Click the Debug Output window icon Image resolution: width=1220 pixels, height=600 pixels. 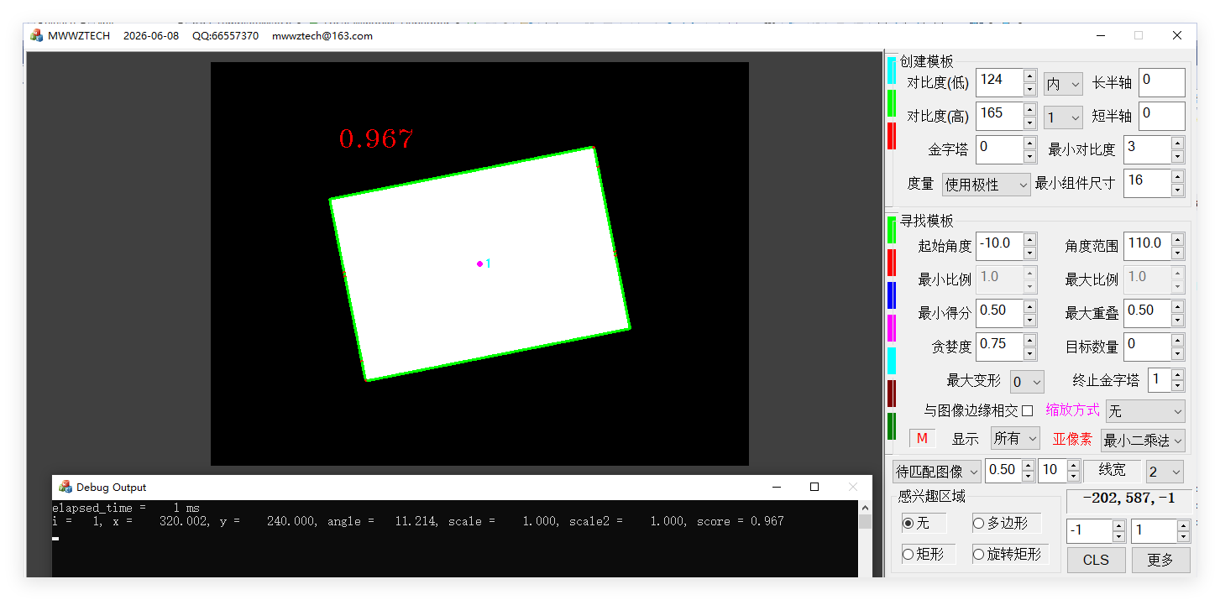[65, 487]
